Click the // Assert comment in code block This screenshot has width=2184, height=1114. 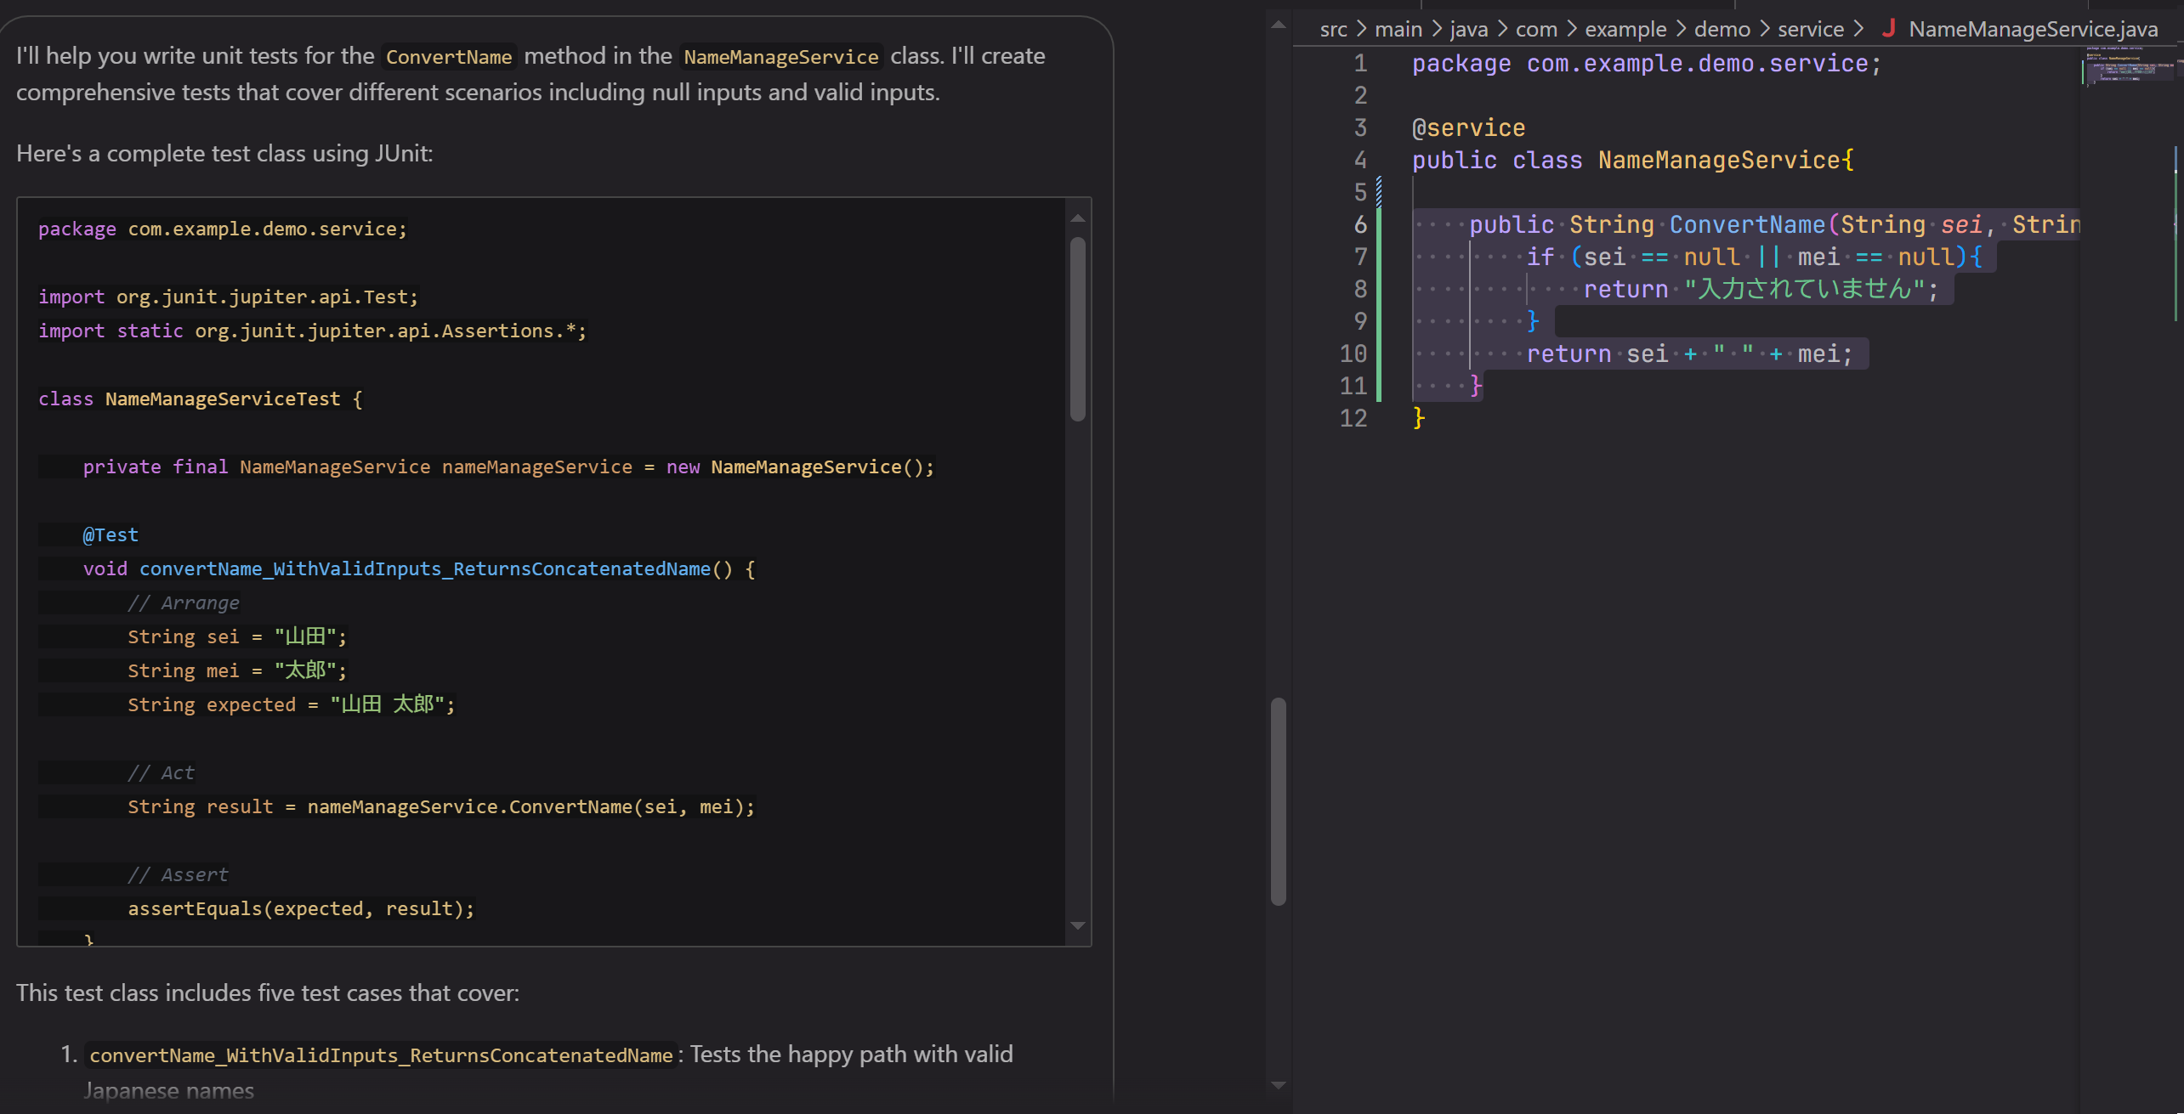(179, 874)
